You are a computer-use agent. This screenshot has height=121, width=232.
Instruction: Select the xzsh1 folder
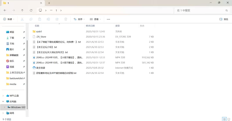tap(39, 31)
